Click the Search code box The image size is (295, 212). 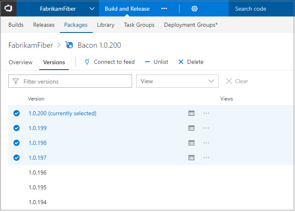[x=261, y=9]
